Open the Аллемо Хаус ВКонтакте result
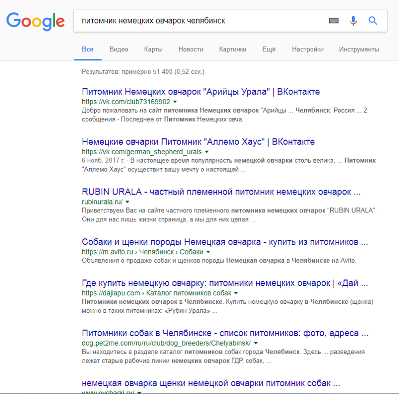This screenshot has width=399, height=394. click(198, 142)
